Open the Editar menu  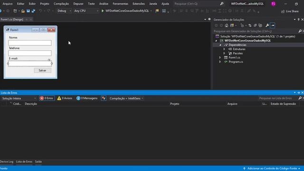click(x=20, y=4)
